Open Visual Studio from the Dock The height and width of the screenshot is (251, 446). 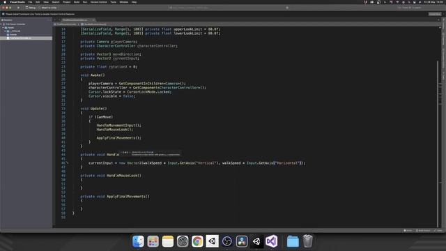[271, 241]
